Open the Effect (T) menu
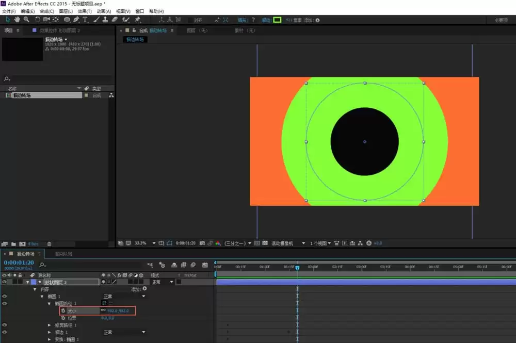516x343 pixels. tap(85, 11)
